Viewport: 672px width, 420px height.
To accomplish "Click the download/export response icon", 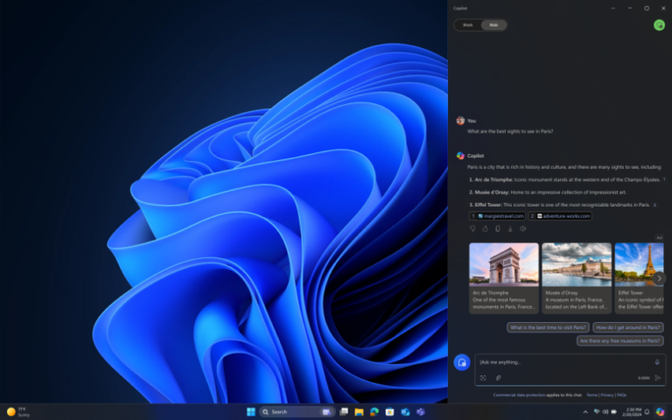I will click(x=510, y=228).
